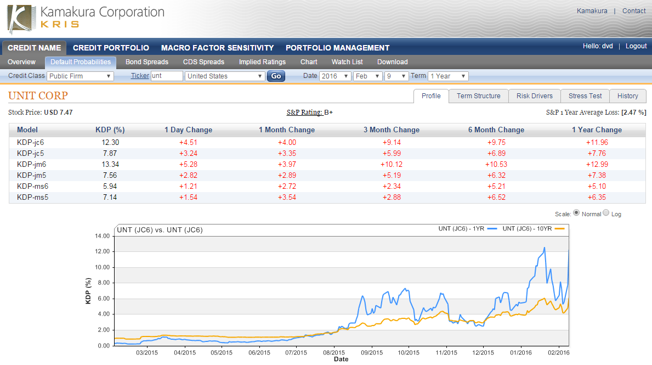
Task: Go to the Overview subtab
Action: click(21, 62)
